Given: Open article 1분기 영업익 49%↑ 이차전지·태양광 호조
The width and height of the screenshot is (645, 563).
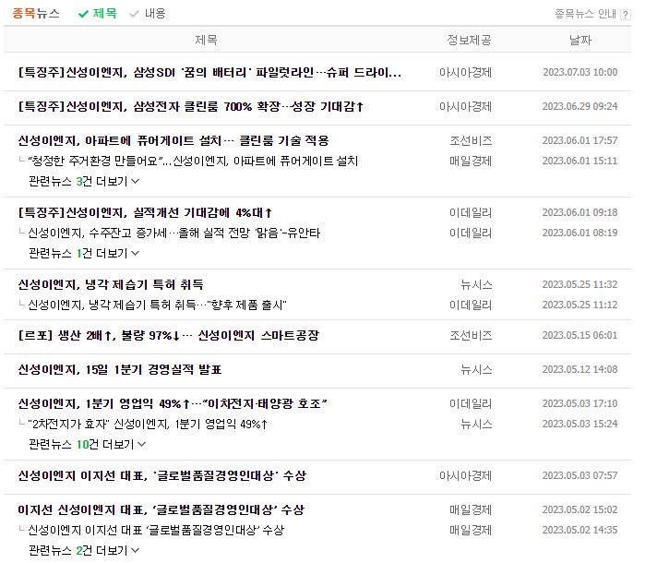Looking at the screenshot, I should click(x=173, y=403).
